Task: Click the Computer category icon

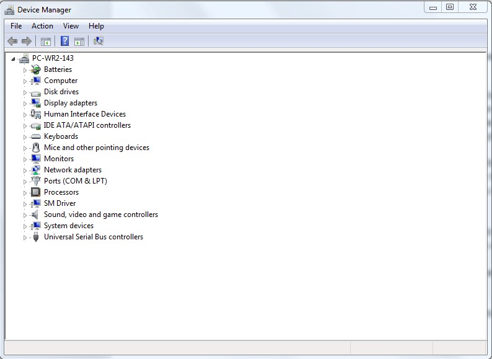Action: (x=36, y=81)
